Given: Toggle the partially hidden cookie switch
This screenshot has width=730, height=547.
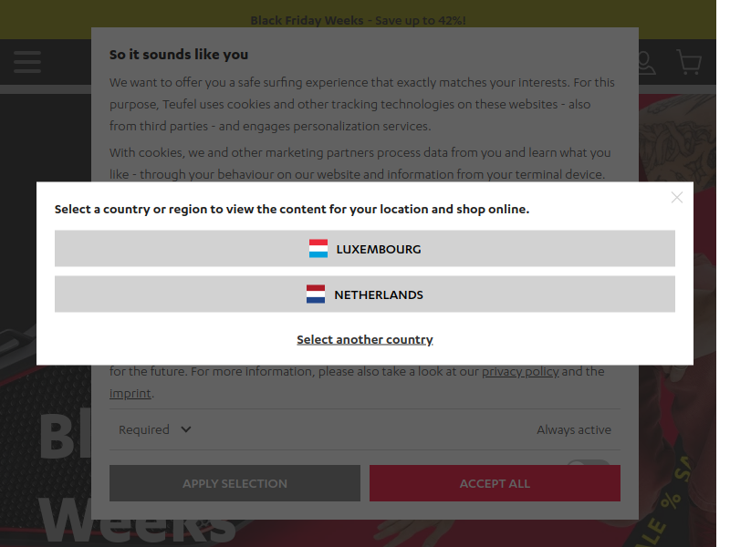Looking at the screenshot, I should pyautogui.click(x=589, y=462).
